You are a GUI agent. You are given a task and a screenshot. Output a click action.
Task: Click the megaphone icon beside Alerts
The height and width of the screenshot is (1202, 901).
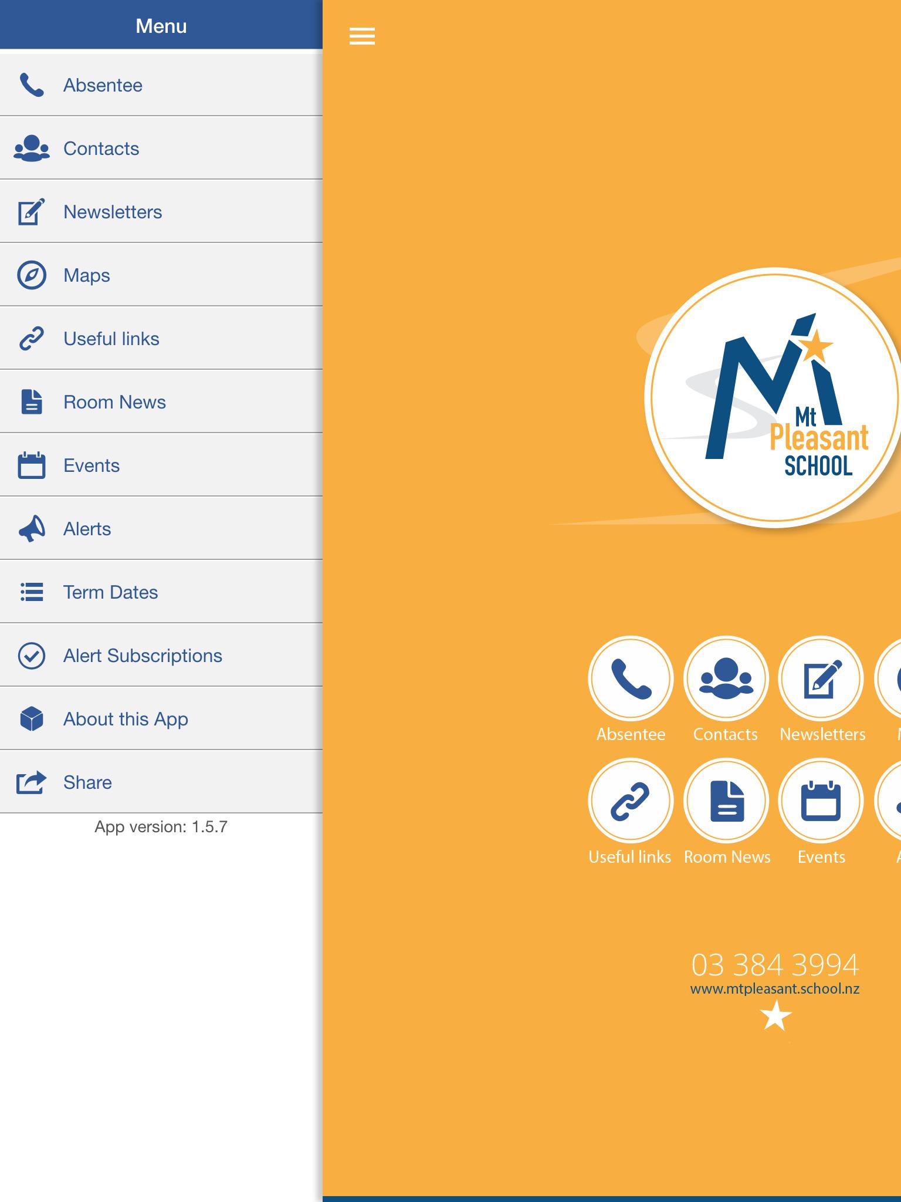(x=32, y=529)
